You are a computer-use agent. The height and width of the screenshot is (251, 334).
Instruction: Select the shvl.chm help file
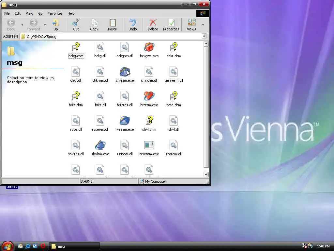[149, 124]
